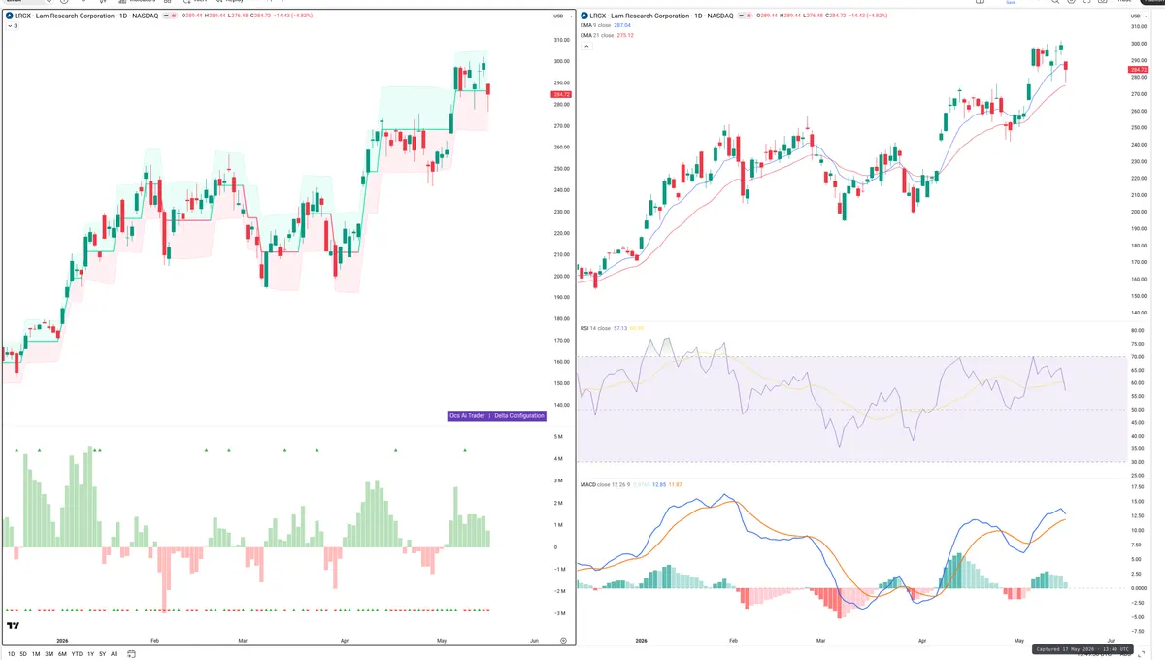Select the 1D range button
Image resolution: width=1165 pixels, height=660 pixels.
coord(11,654)
